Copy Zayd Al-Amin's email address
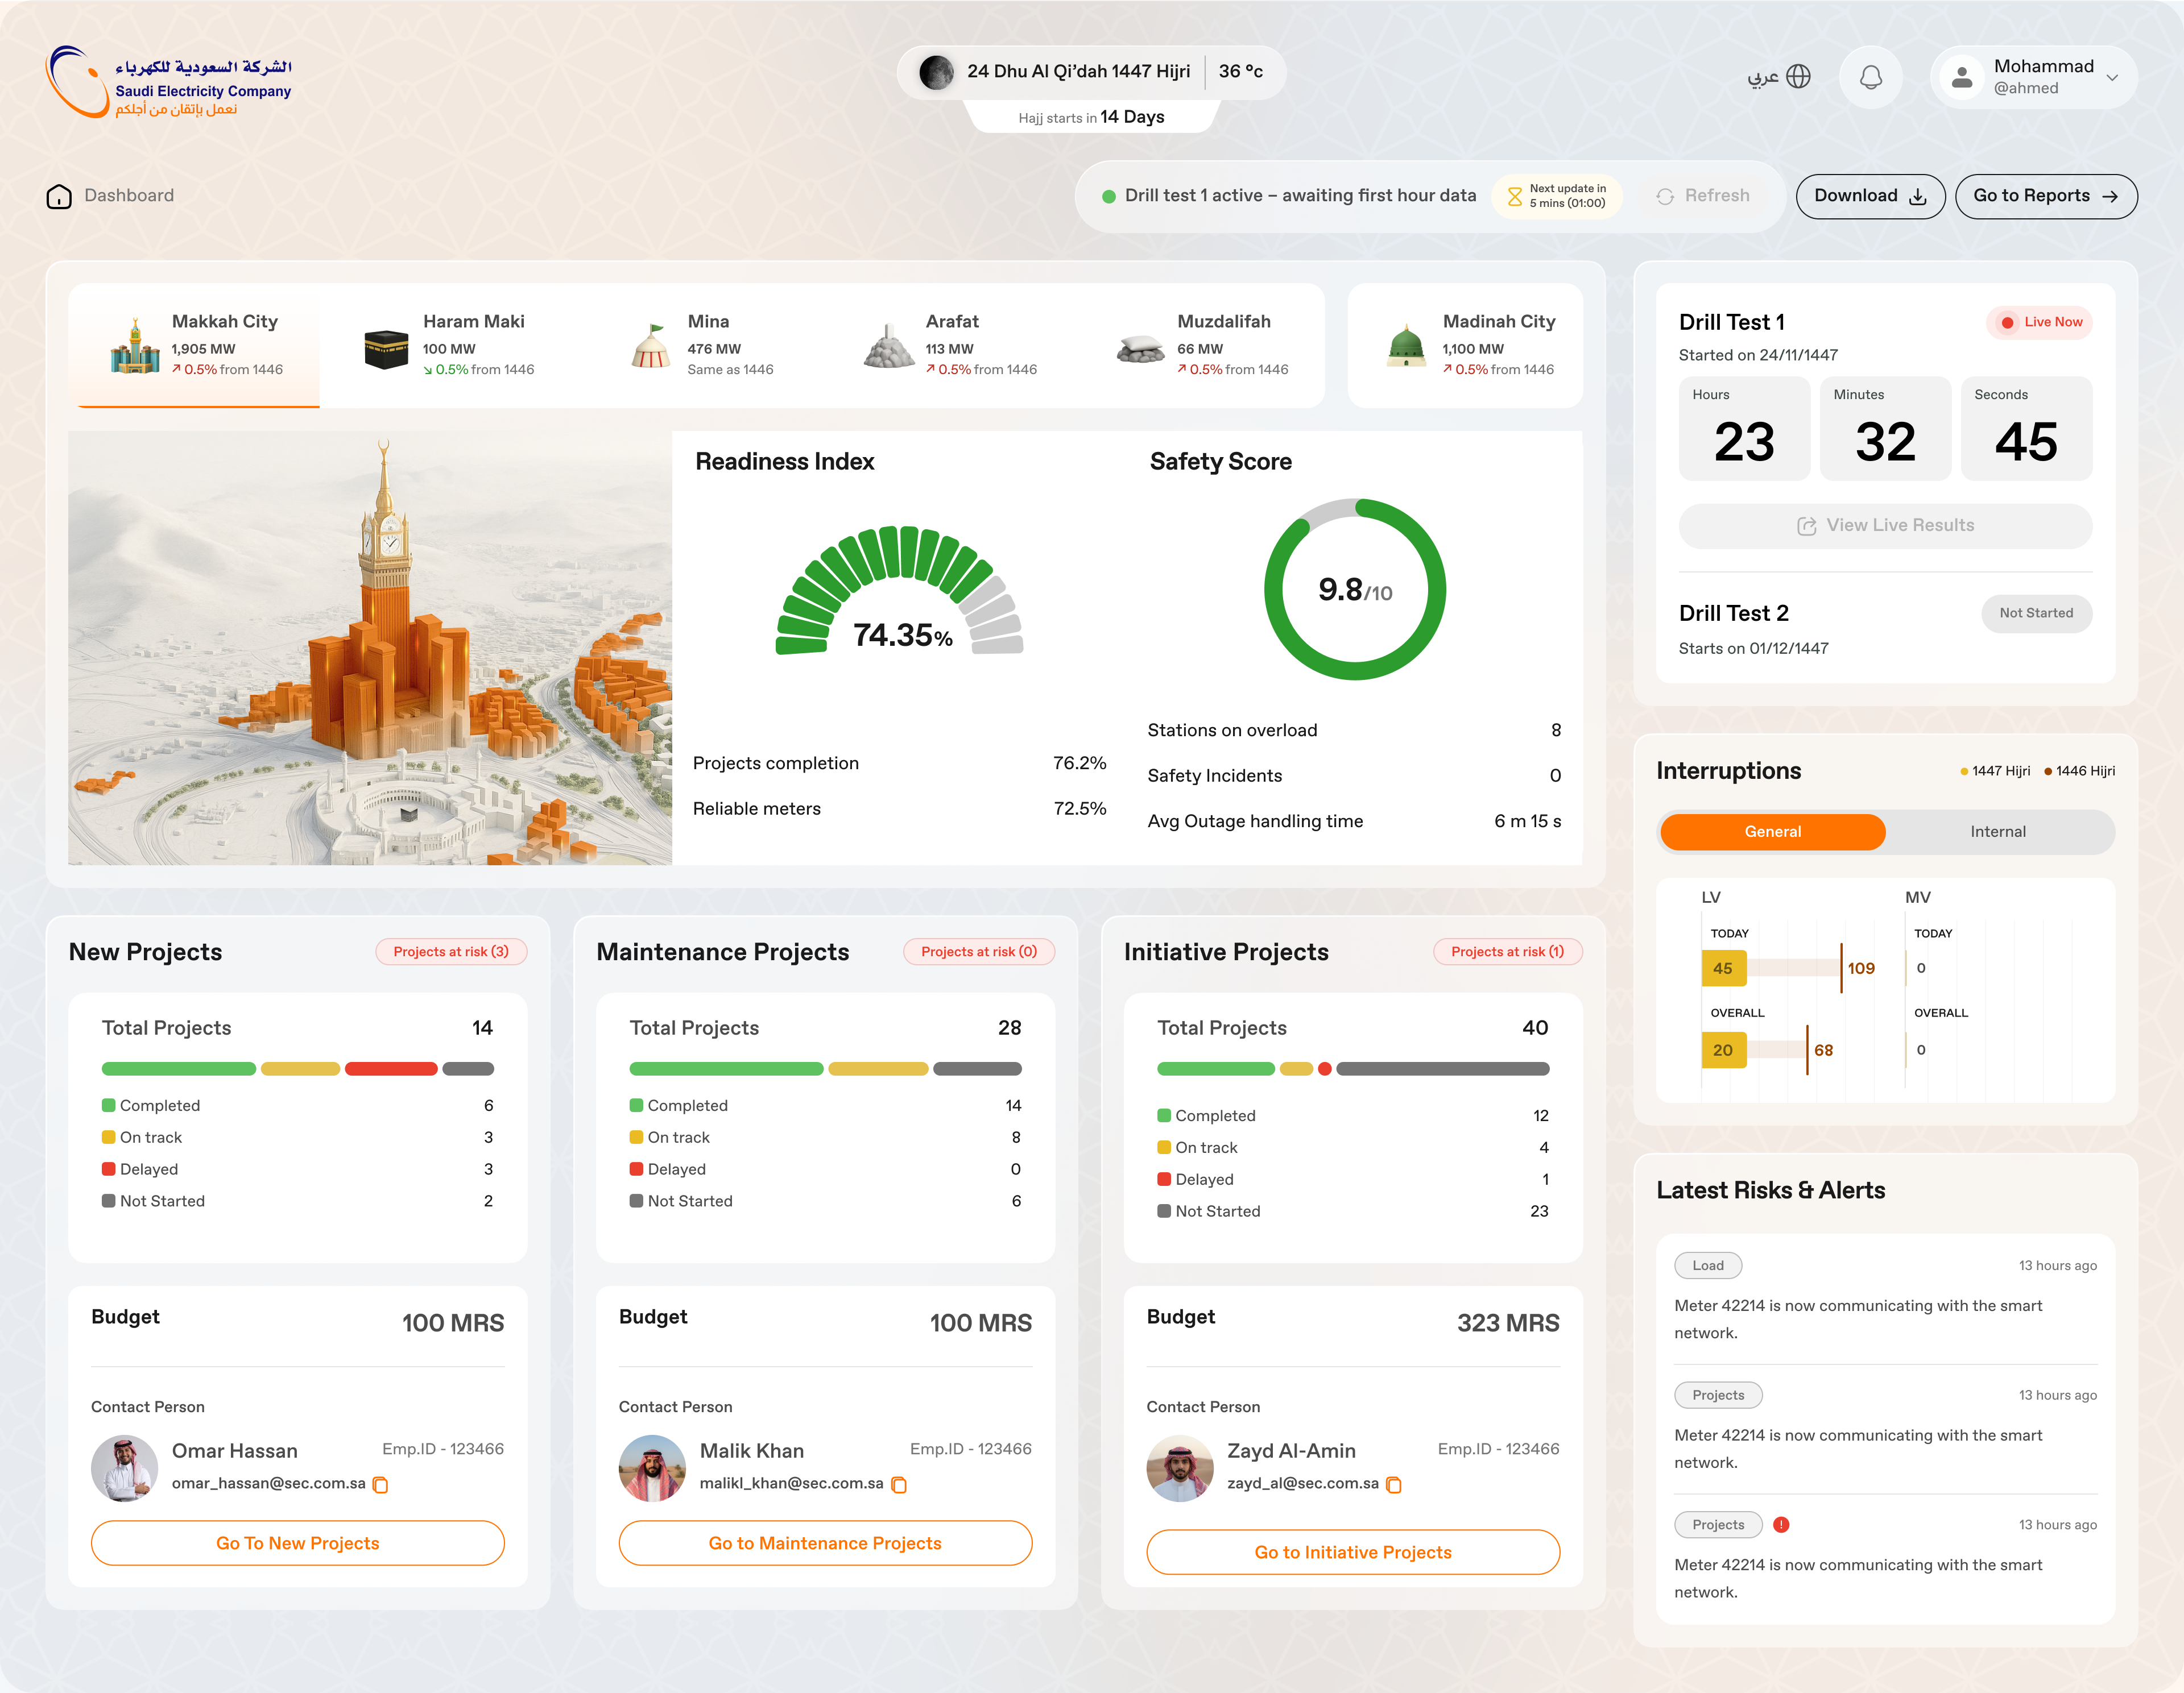This screenshot has width=2184, height=1693. 1394,1485
